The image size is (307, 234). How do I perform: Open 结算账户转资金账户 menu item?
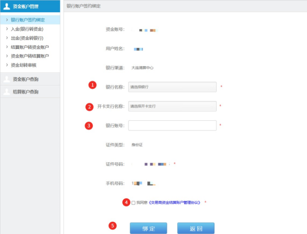coord(29,47)
